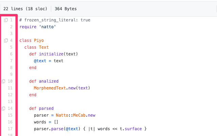217x136 pixels.
Task: Click the '364 Bytes' file size text
Action: (x=65, y=9)
